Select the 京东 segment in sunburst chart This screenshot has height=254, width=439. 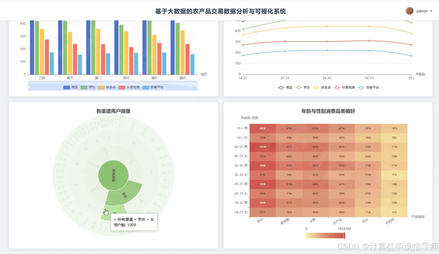[125, 195]
